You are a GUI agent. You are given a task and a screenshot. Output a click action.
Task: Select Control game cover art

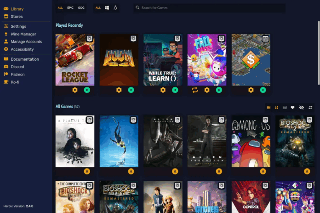coord(251,197)
